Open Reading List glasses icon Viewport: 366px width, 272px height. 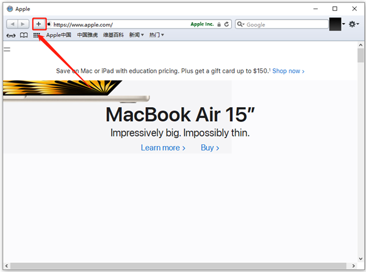(11, 35)
